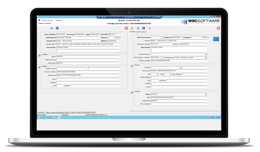Open the Tipo sequenza dropdown

click(206, 57)
